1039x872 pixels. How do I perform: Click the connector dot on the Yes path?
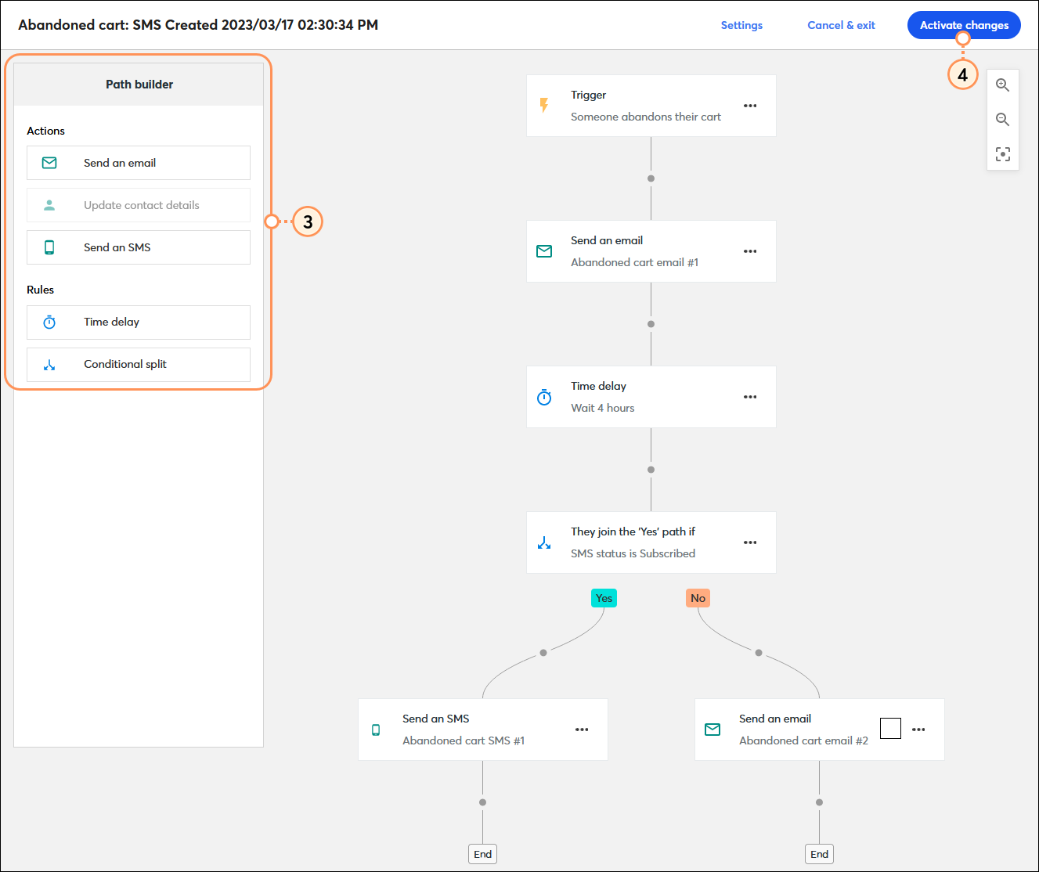tap(543, 653)
